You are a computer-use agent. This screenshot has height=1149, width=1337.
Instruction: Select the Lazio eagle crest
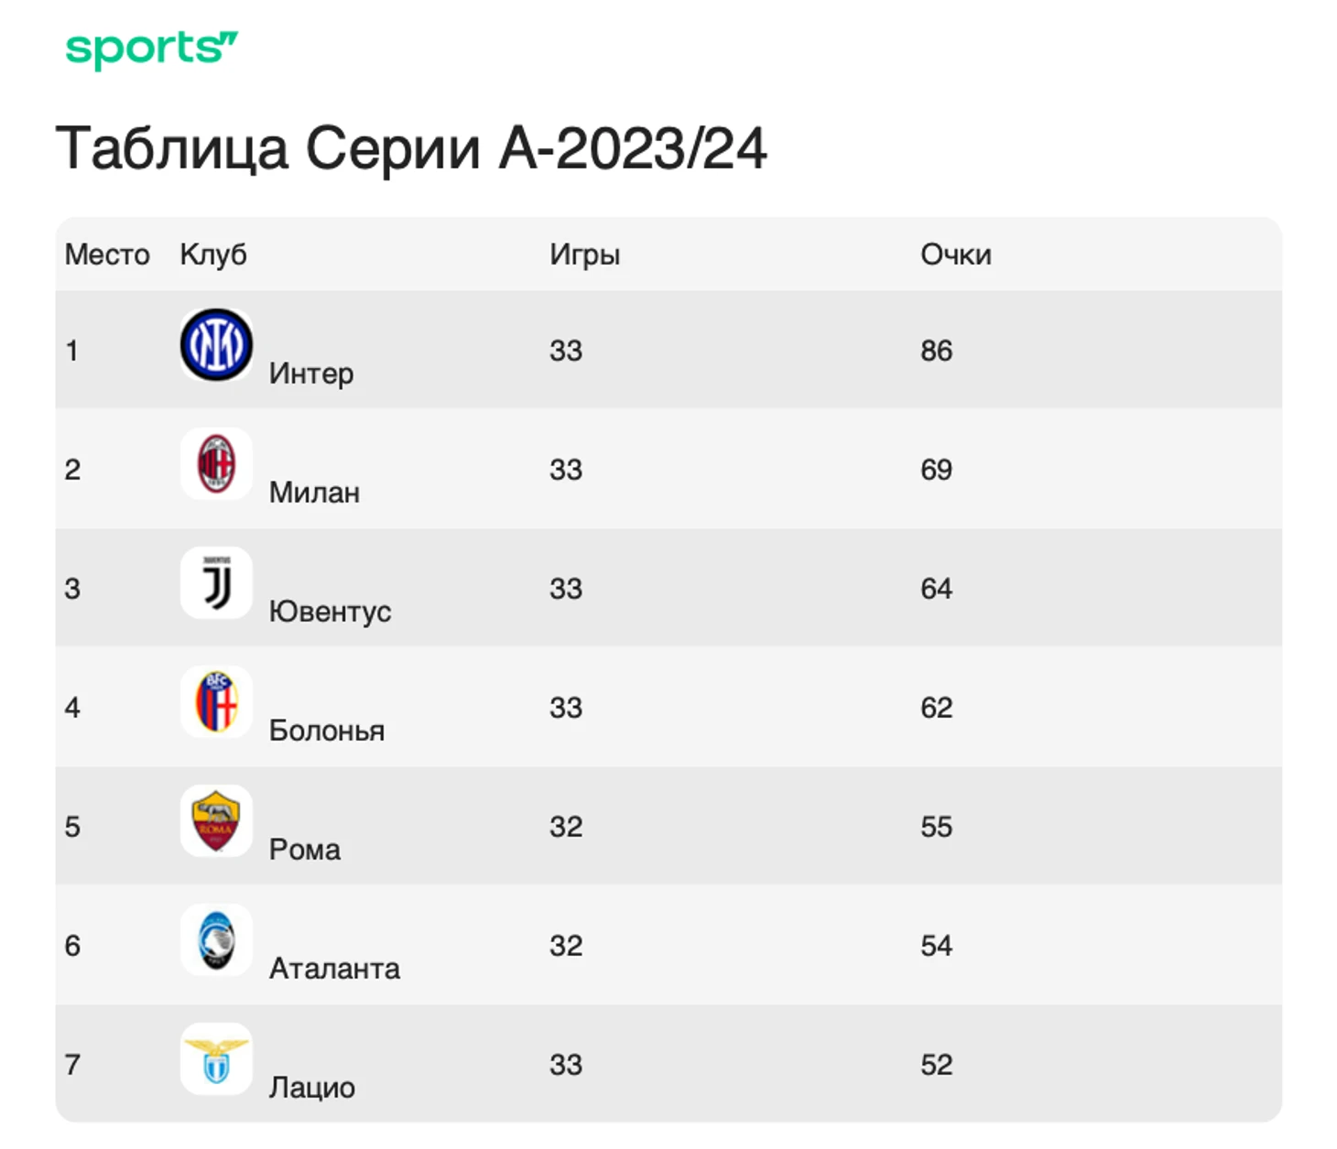pyautogui.click(x=216, y=1059)
